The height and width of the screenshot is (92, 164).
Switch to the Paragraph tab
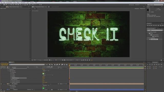[155, 62]
